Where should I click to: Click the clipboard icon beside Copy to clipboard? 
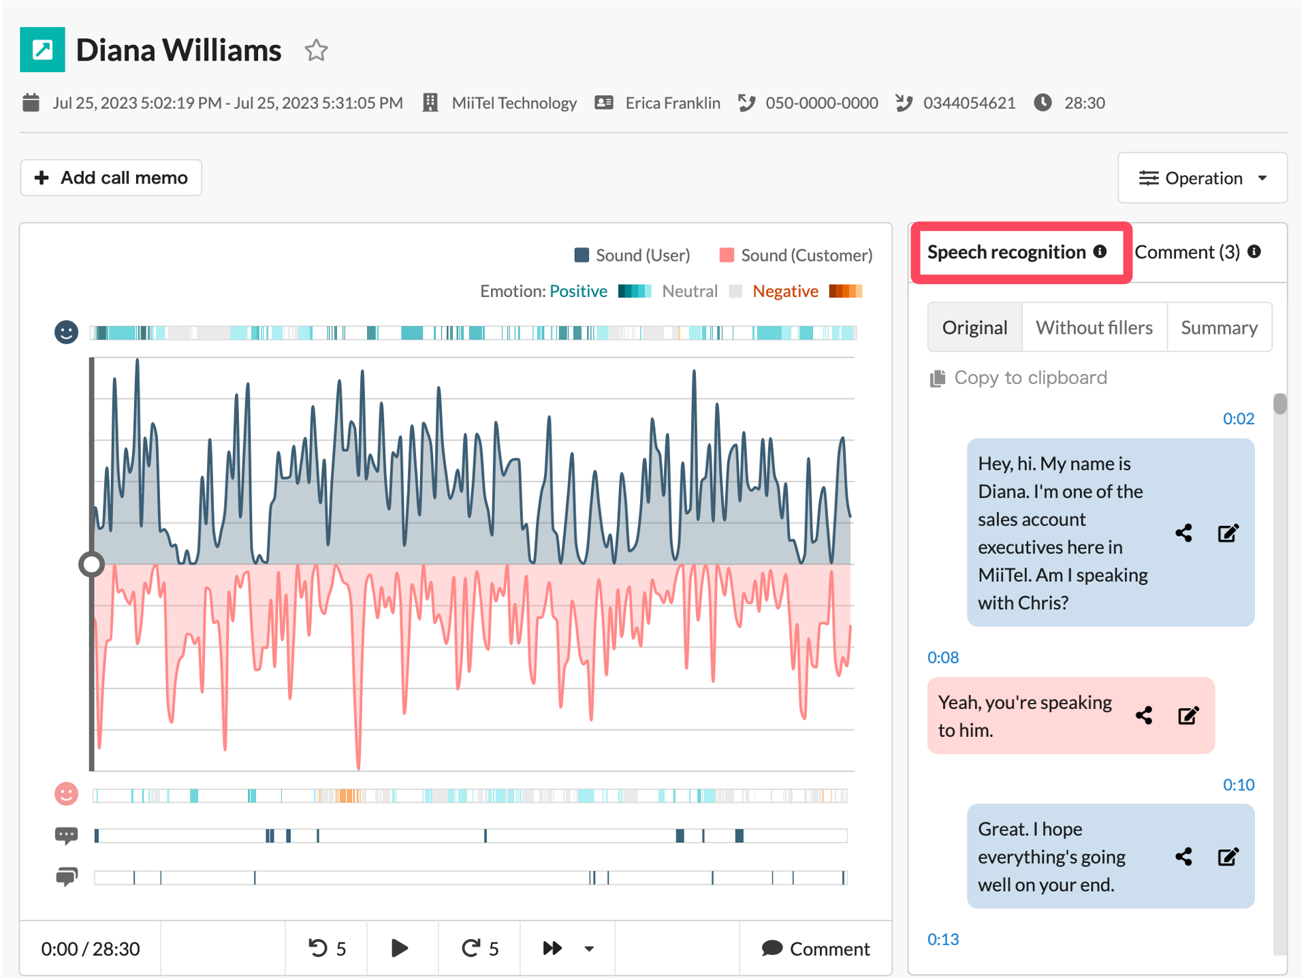pyautogui.click(x=938, y=378)
